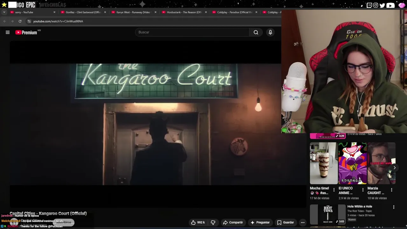Close the 'sorry - YouTube' tab

tap(54, 12)
